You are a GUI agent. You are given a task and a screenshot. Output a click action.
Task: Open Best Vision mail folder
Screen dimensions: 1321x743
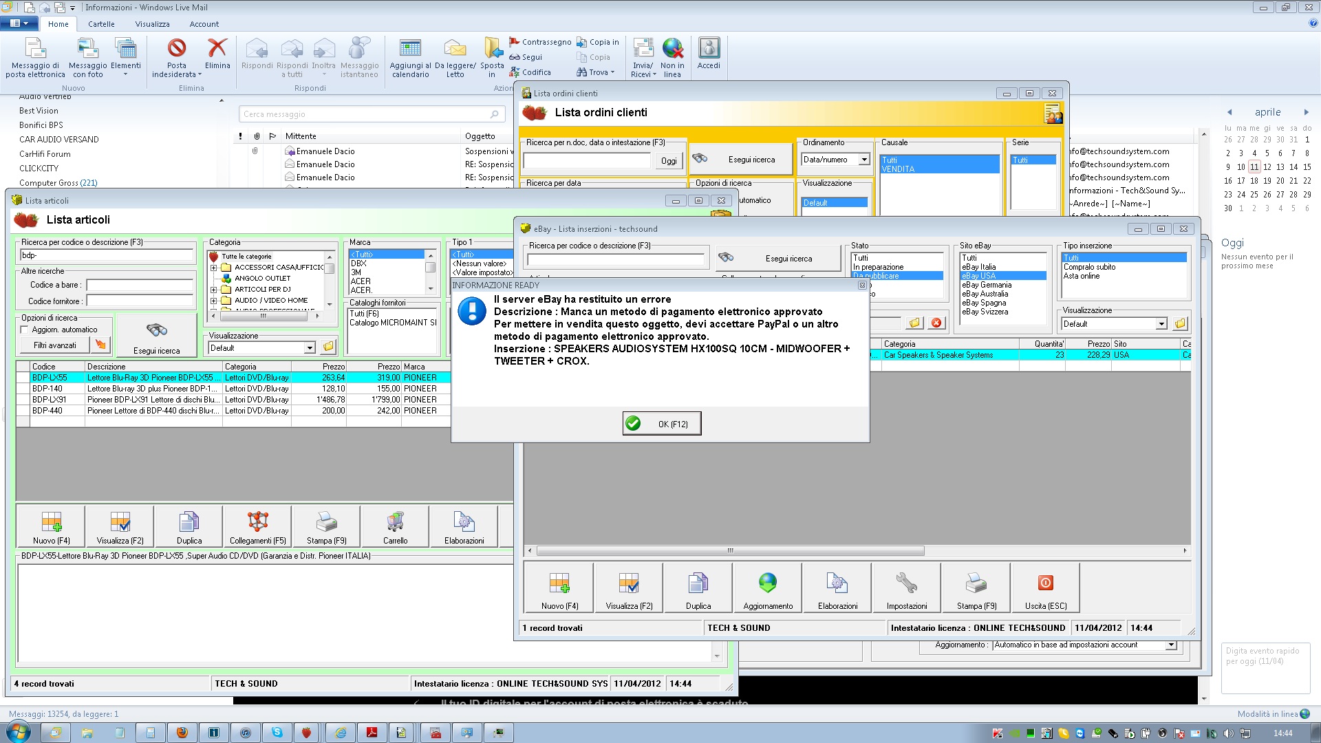click(x=39, y=111)
